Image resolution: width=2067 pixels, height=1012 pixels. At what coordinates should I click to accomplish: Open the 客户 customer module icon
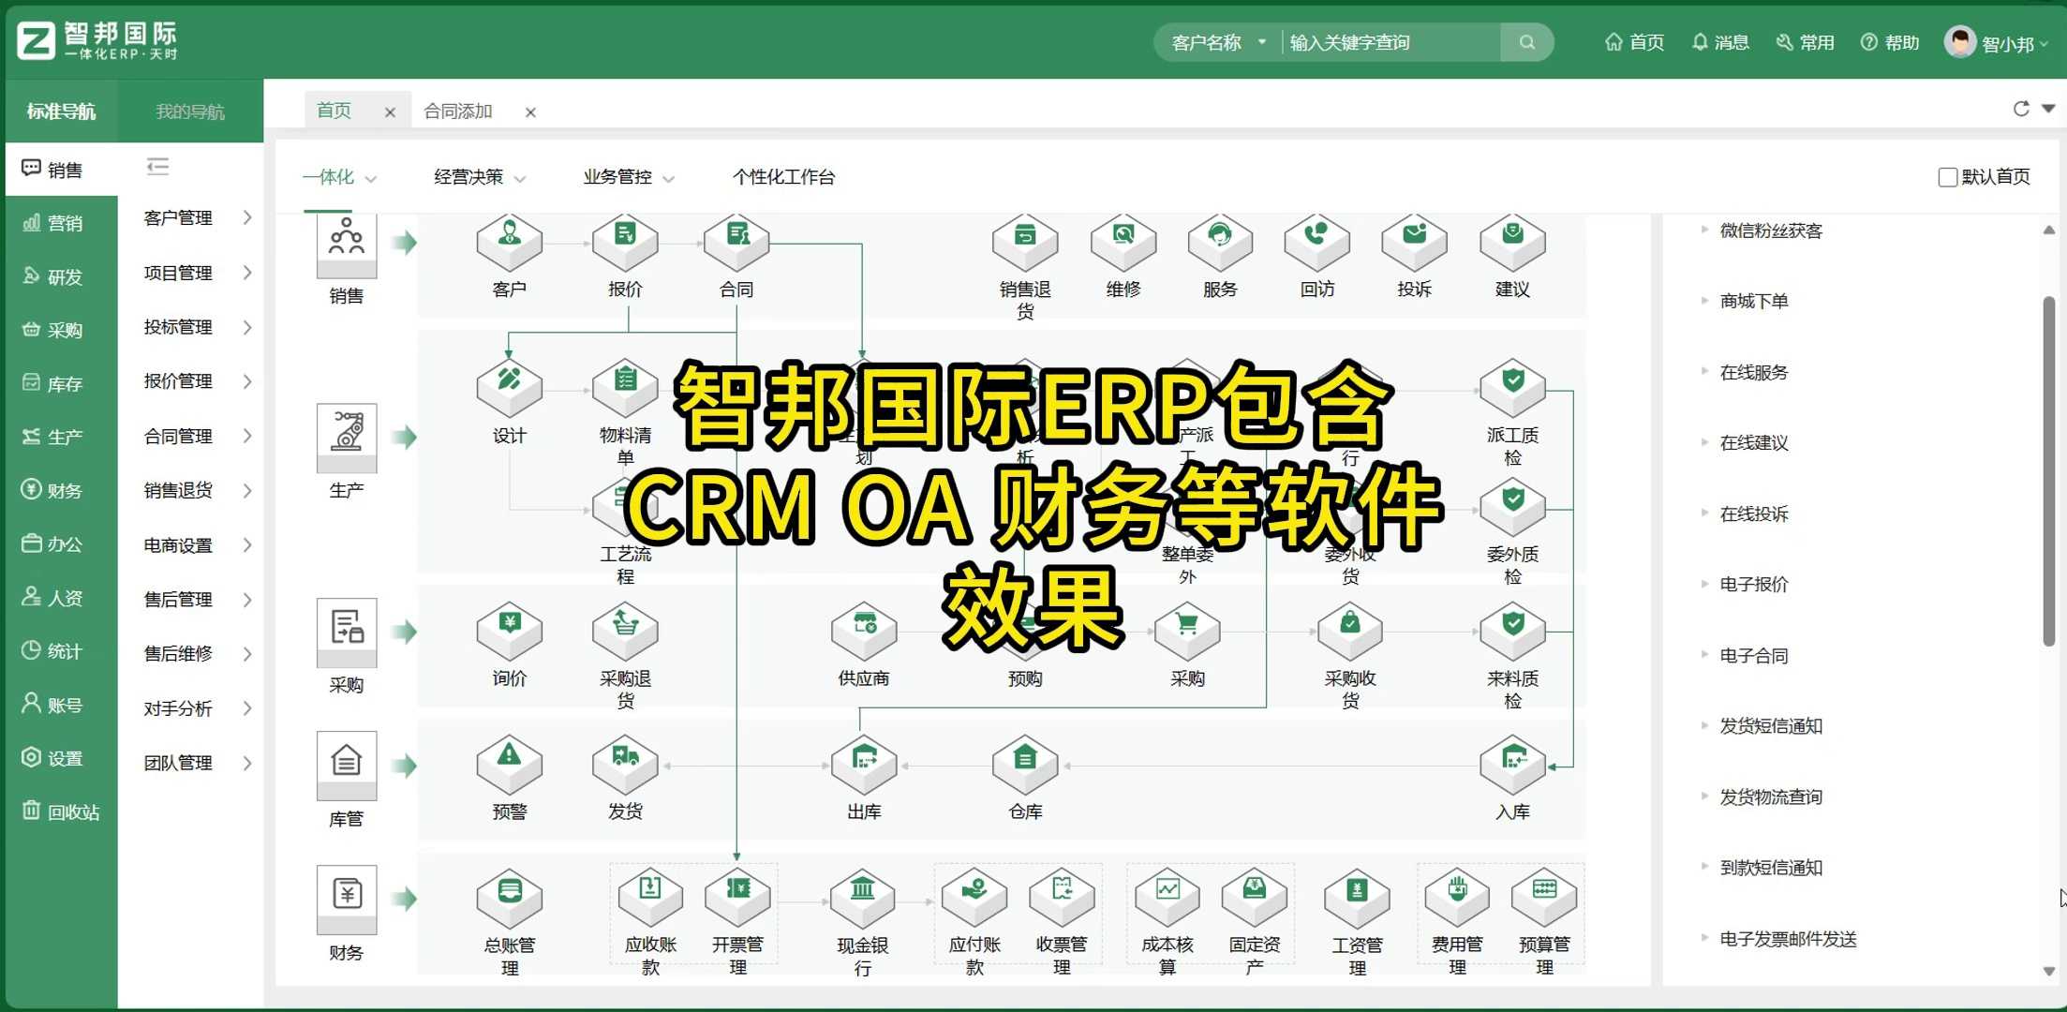(x=509, y=242)
